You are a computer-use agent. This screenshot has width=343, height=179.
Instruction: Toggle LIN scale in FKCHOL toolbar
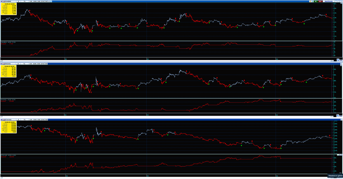pos(31,64)
